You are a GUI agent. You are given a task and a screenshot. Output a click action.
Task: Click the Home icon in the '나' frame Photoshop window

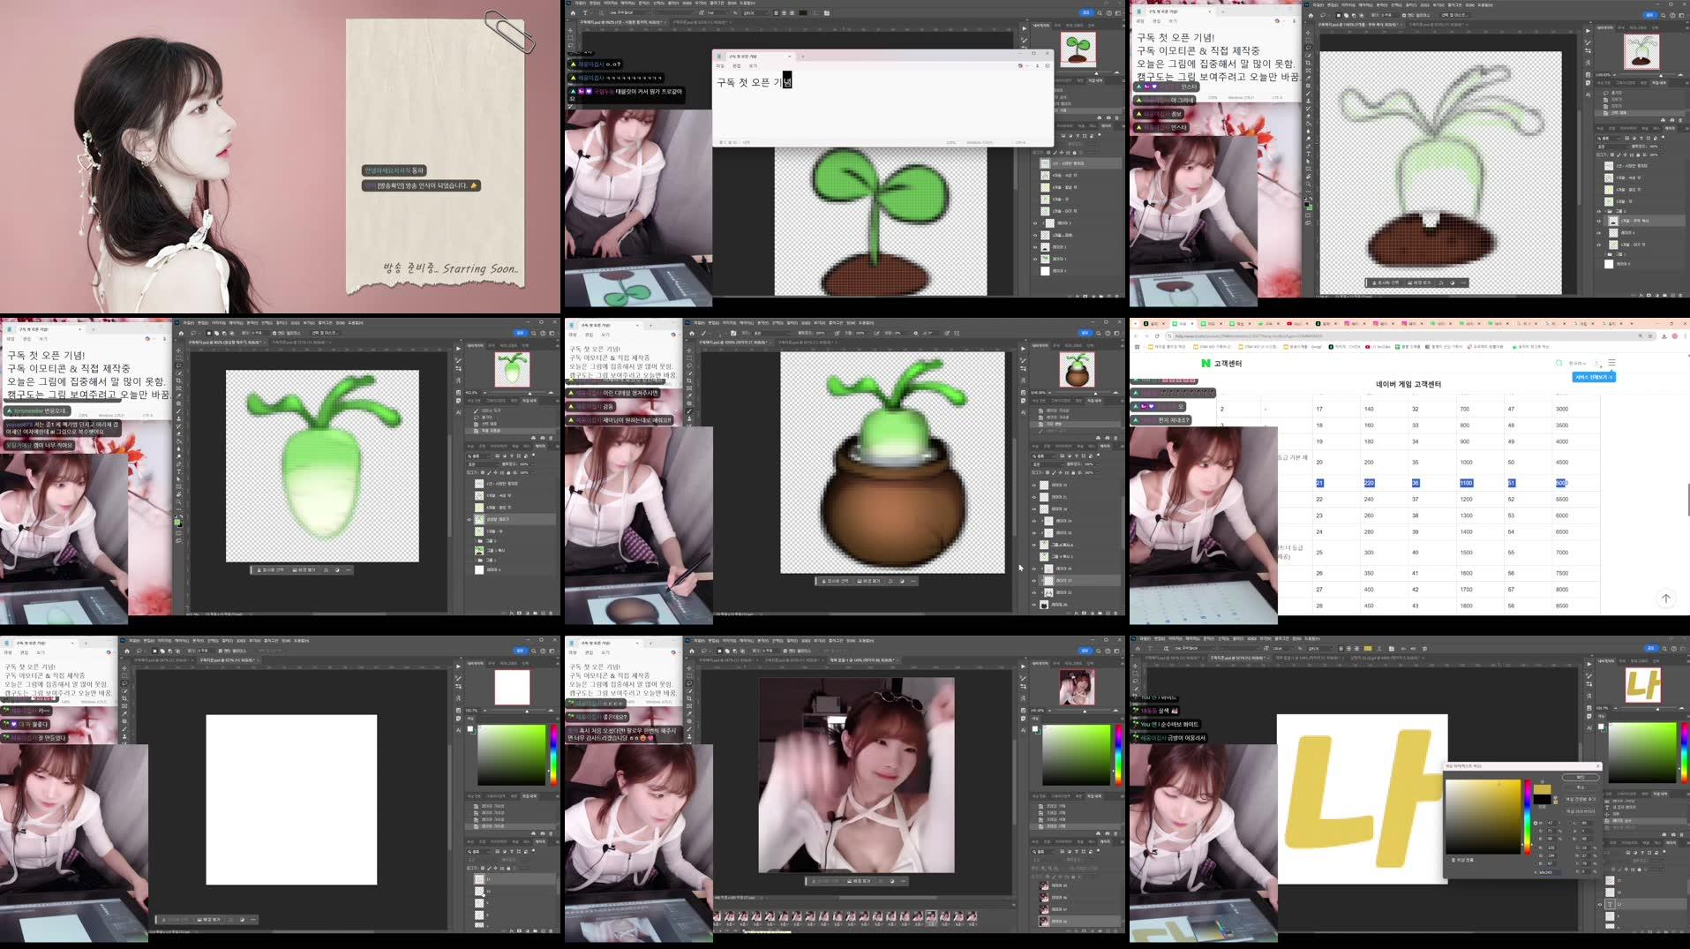click(1138, 648)
